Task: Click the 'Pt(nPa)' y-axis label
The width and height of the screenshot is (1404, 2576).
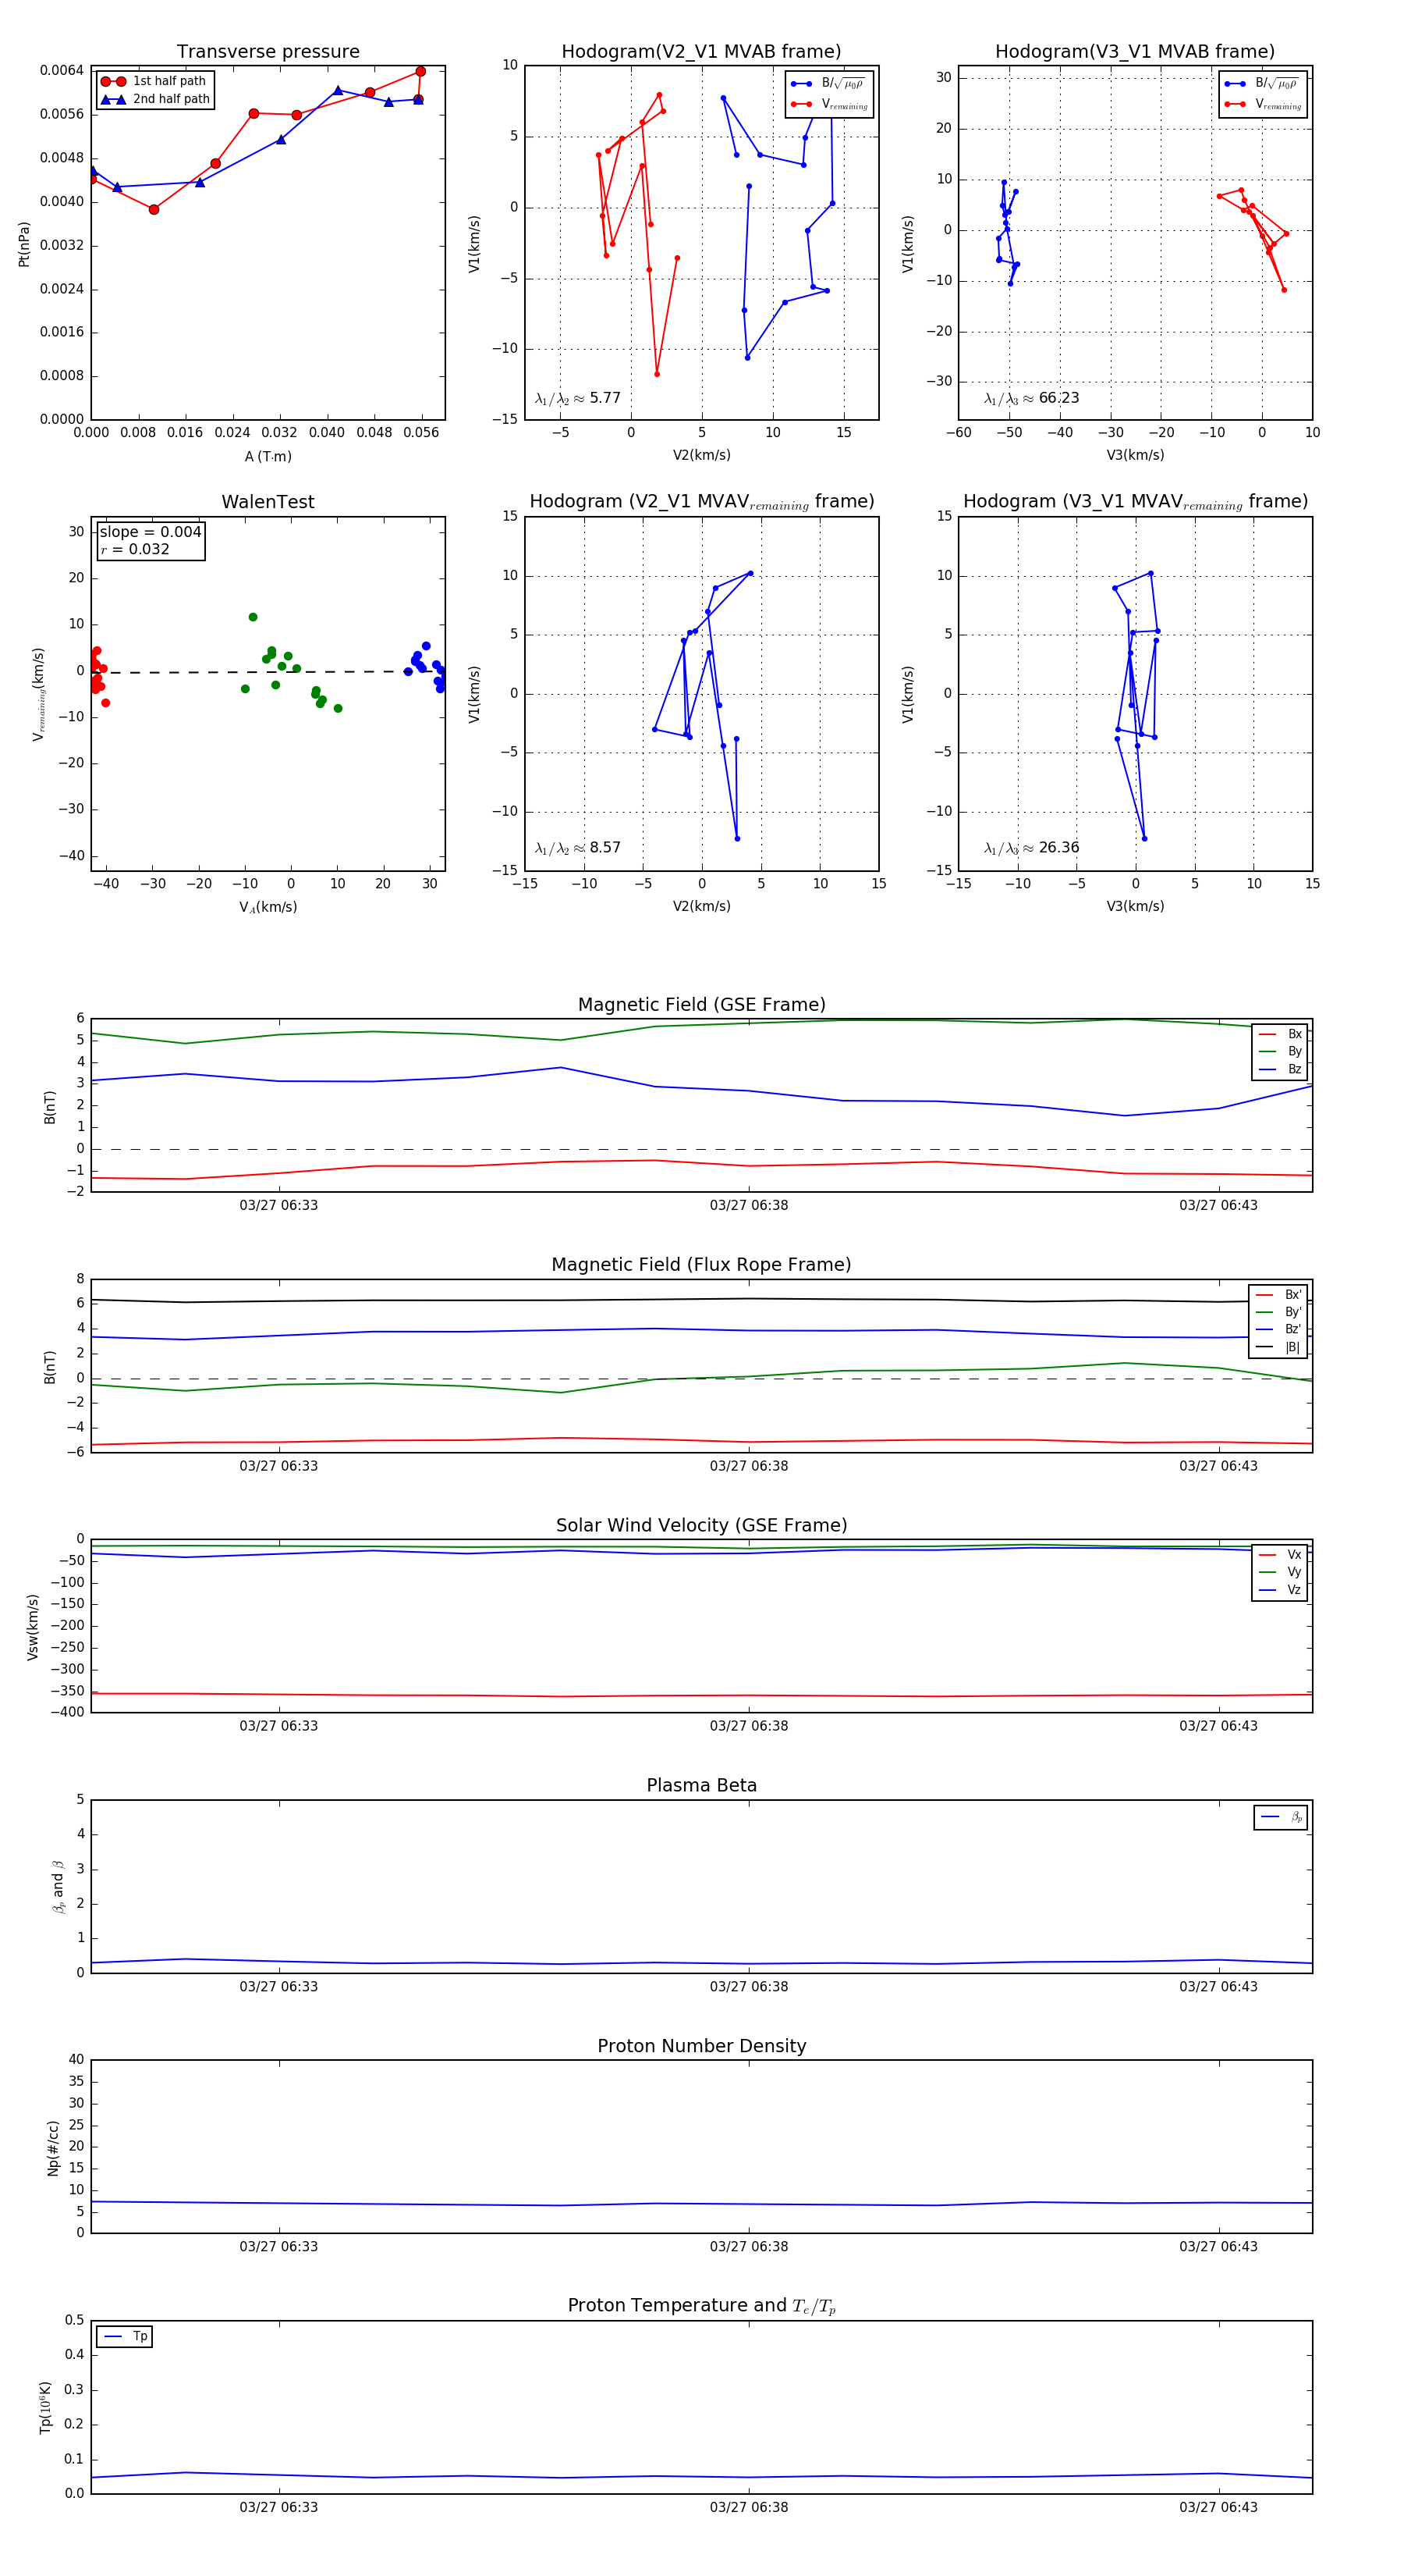Action: tap(24, 244)
